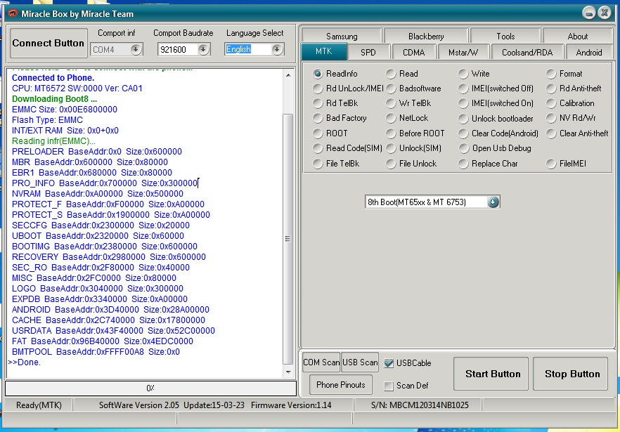
Task: Select the ROOT radio option
Action: pyautogui.click(x=318, y=133)
